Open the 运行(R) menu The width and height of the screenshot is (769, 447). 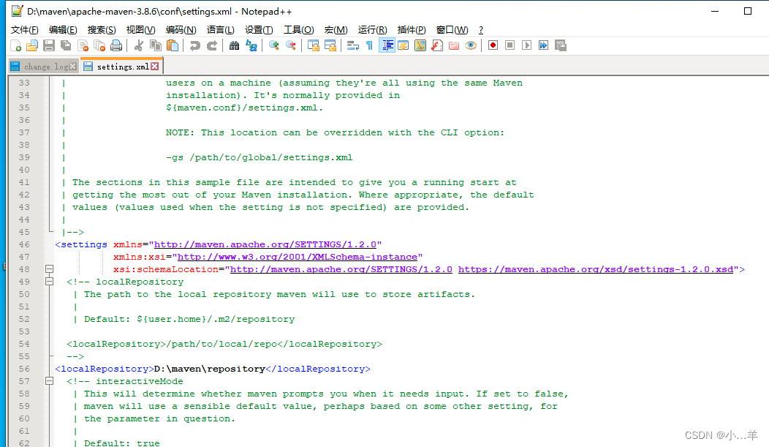372,30
